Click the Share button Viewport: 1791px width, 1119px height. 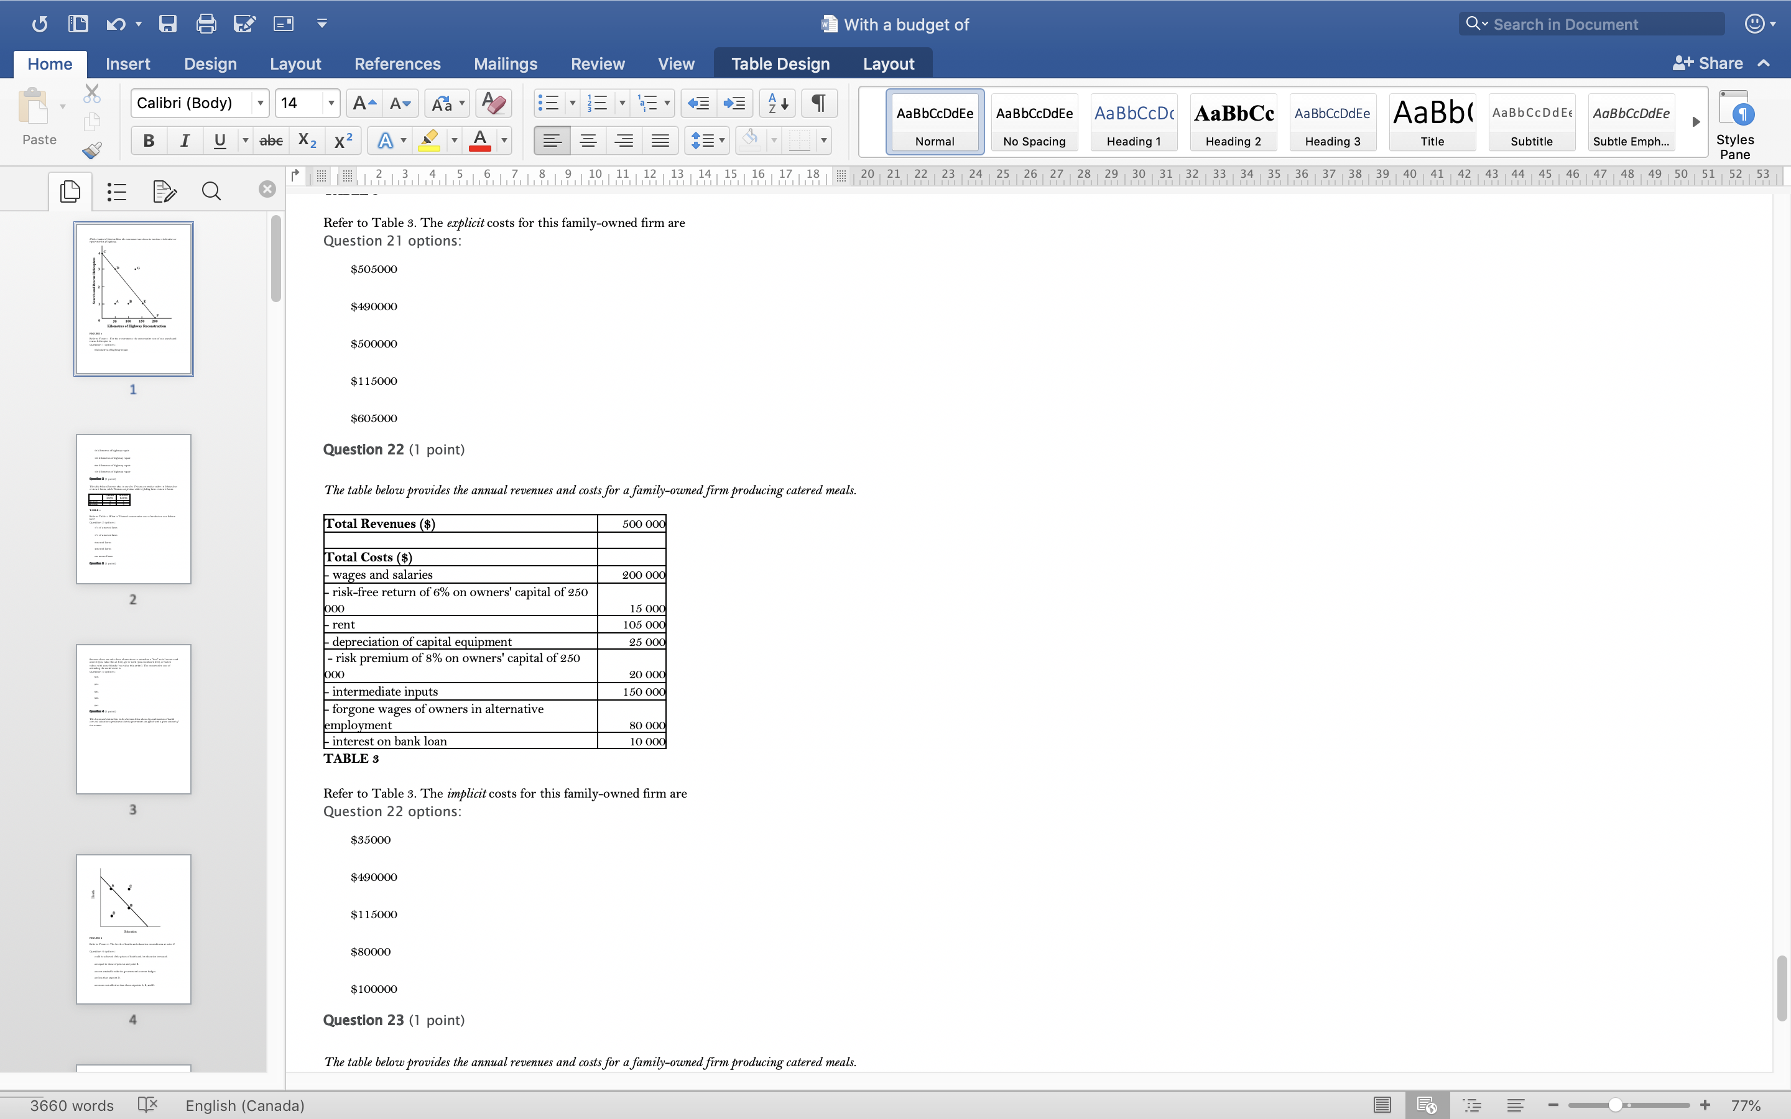click(x=1709, y=63)
